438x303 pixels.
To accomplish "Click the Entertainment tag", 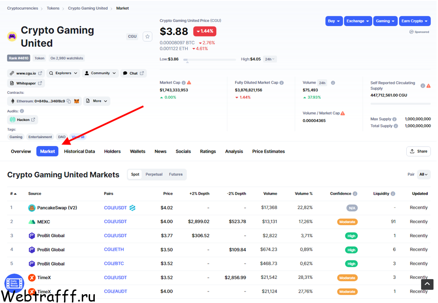I will pyautogui.click(x=40, y=137).
